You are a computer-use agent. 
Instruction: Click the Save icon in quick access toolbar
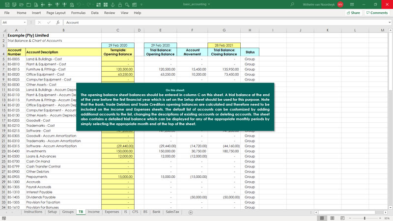pos(7,4)
